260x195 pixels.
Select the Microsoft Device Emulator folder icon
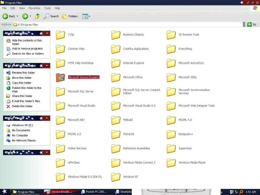coord(60,77)
